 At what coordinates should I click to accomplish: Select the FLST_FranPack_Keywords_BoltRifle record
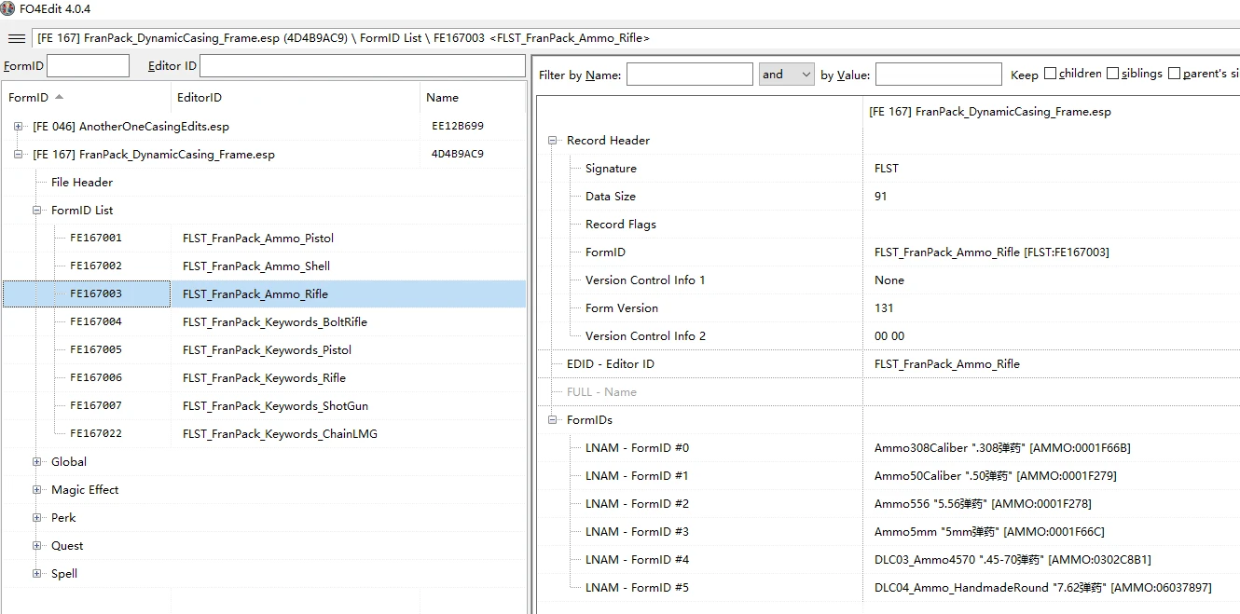click(x=275, y=321)
